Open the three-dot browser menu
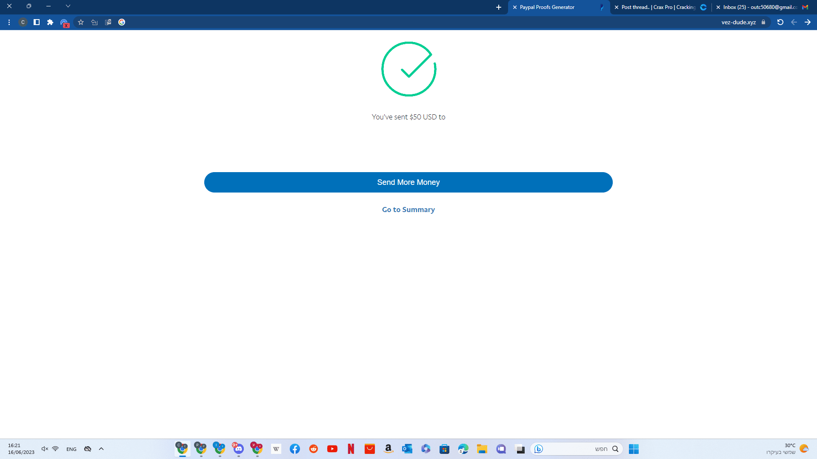 click(x=9, y=22)
